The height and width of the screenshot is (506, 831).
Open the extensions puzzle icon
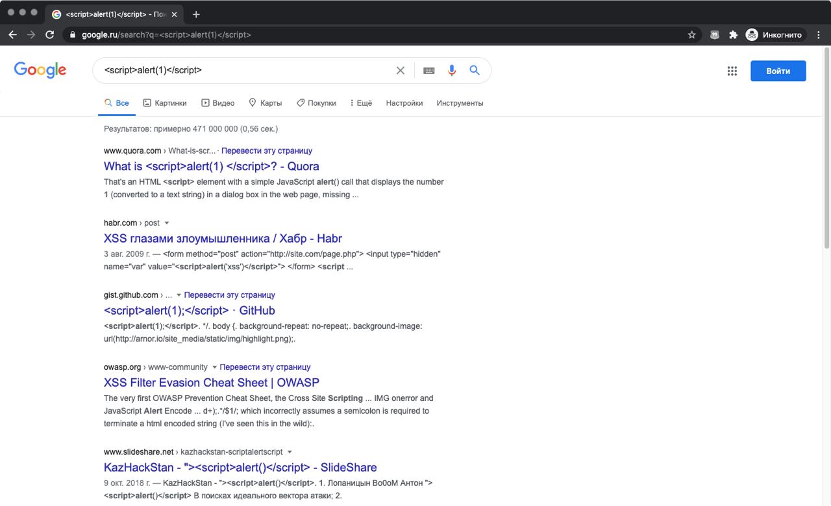[734, 35]
